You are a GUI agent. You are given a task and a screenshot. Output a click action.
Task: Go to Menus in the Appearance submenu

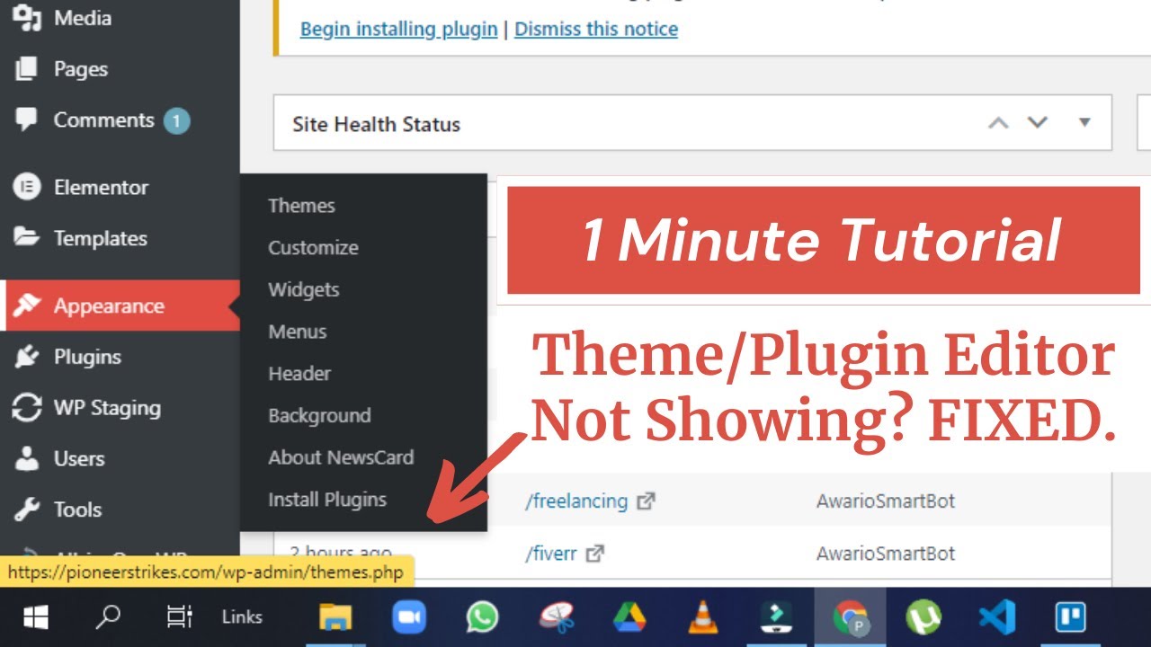(298, 332)
